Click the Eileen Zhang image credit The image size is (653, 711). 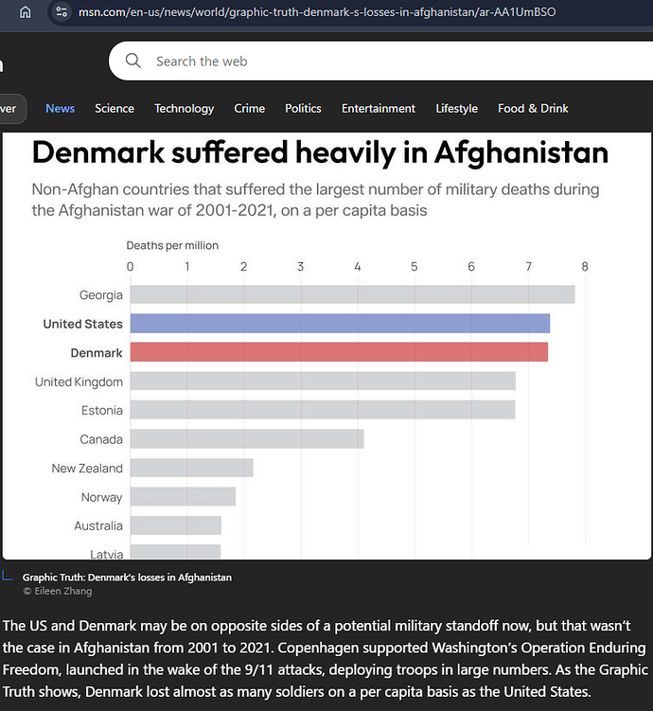pyautogui.click(x=59, y=590)
